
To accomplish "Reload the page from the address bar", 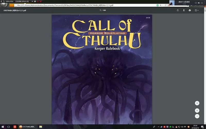I will (x=166, y=5).
